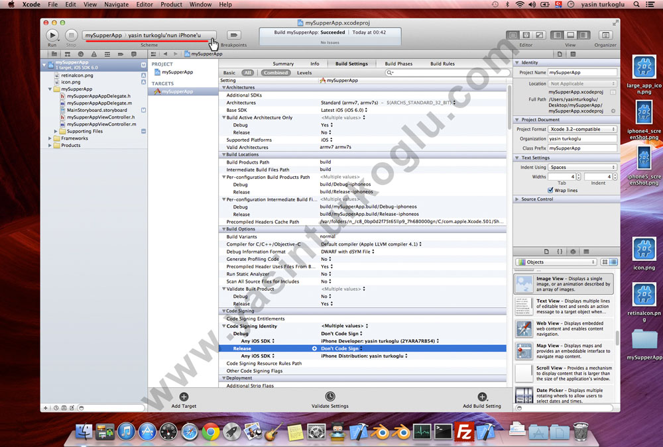Select the All settings filter
The width and height of the screenshot is (663, 447).
[x=248, y=73]
